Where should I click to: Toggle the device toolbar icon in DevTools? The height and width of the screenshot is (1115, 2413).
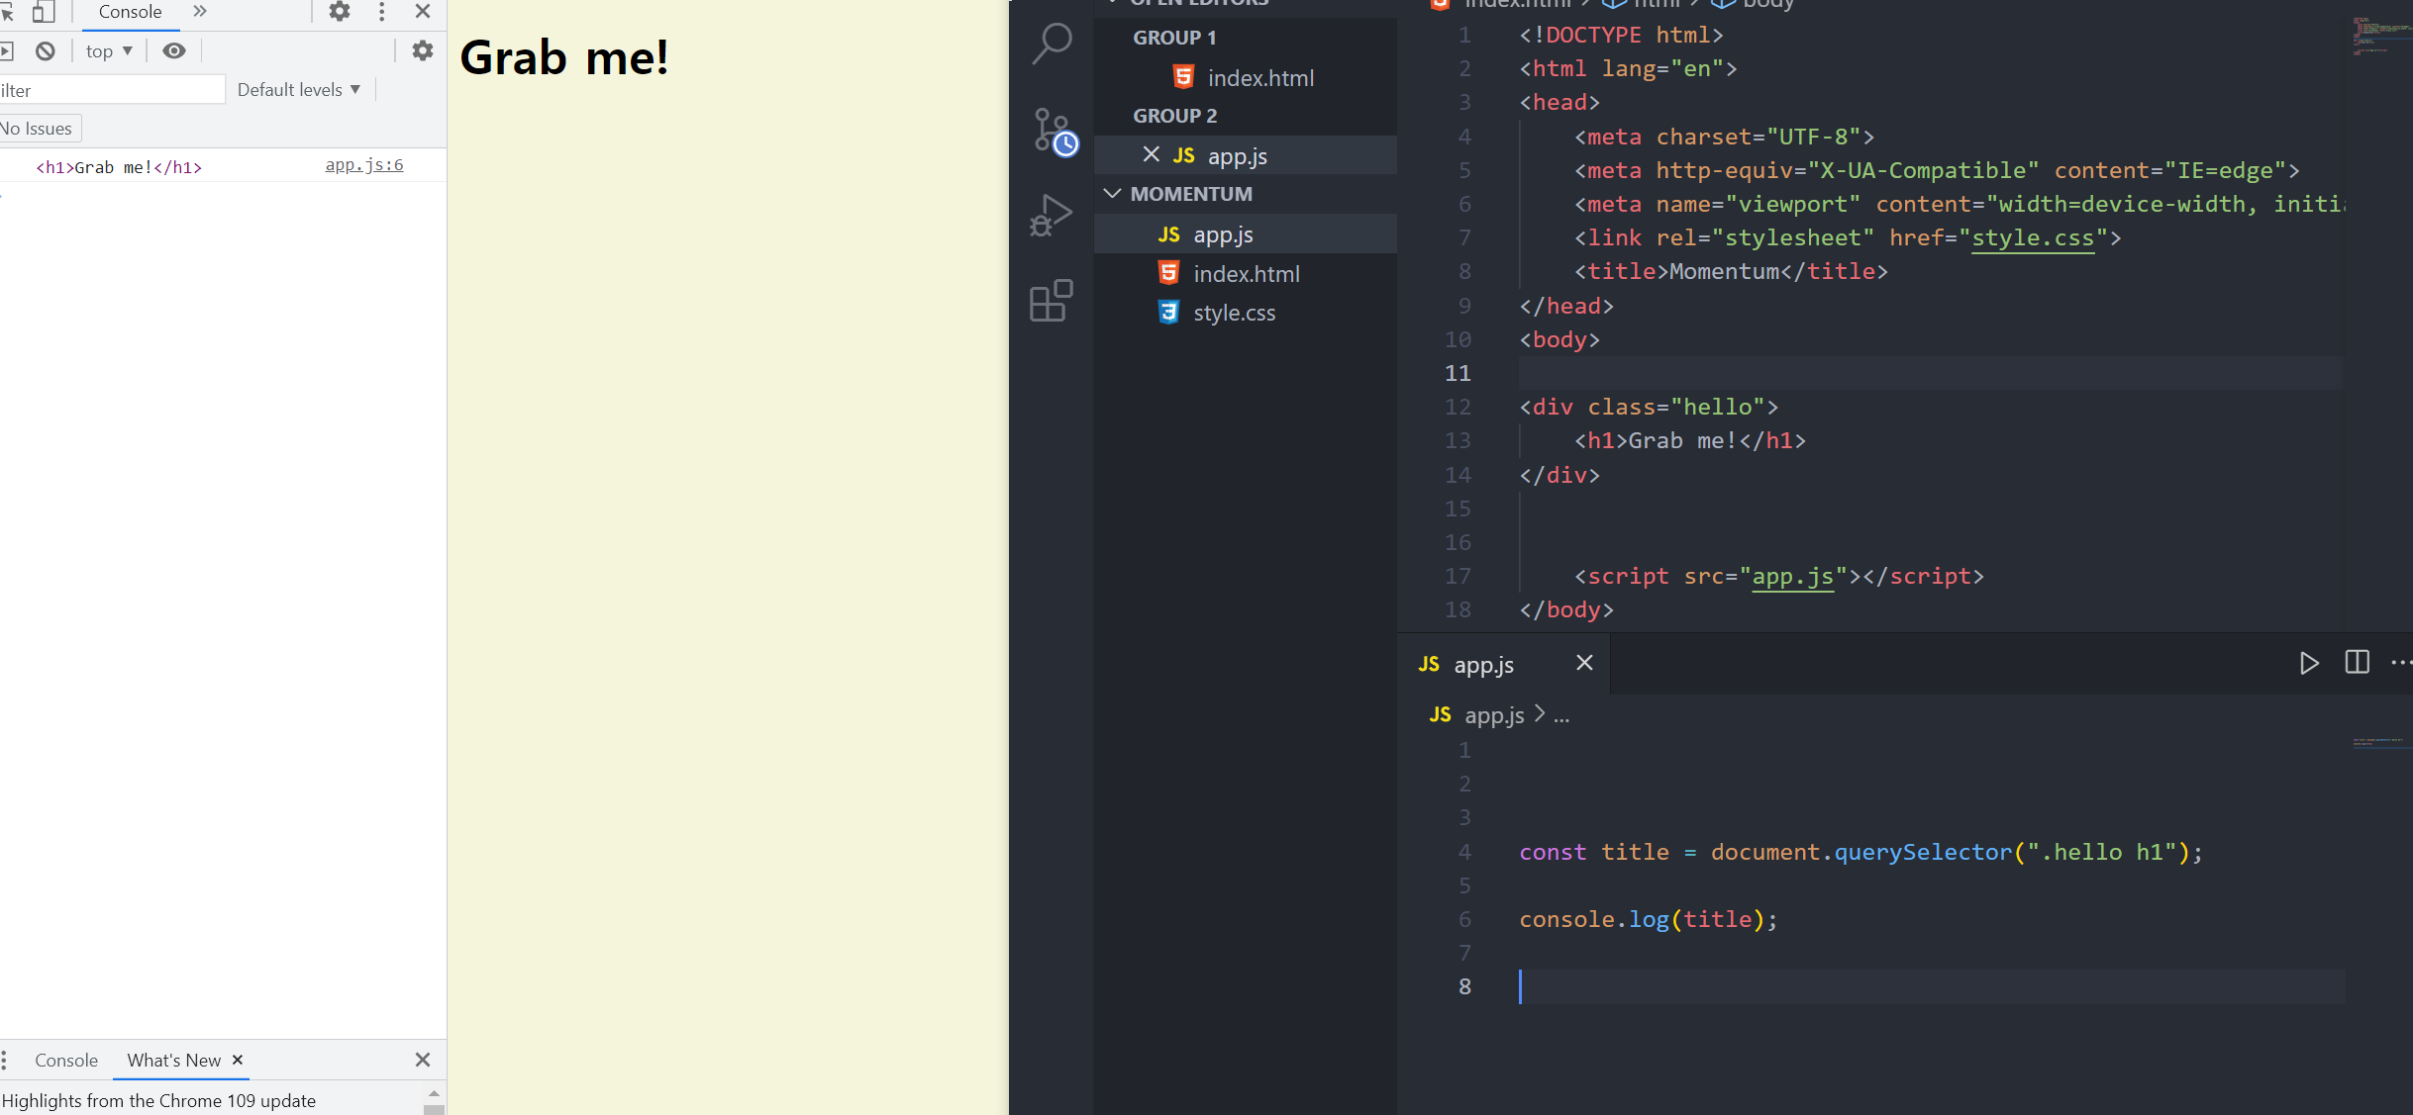pyautogui.click(x=43, y=12)
